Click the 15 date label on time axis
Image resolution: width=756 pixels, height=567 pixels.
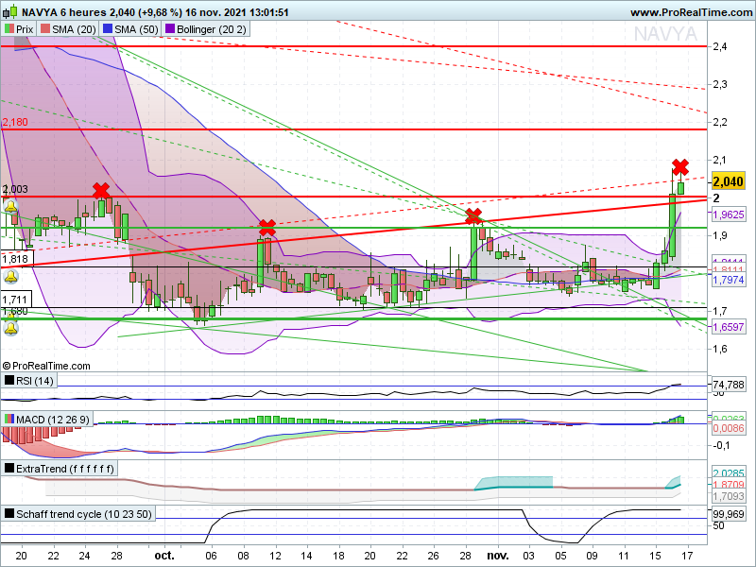tap(655, 556)
